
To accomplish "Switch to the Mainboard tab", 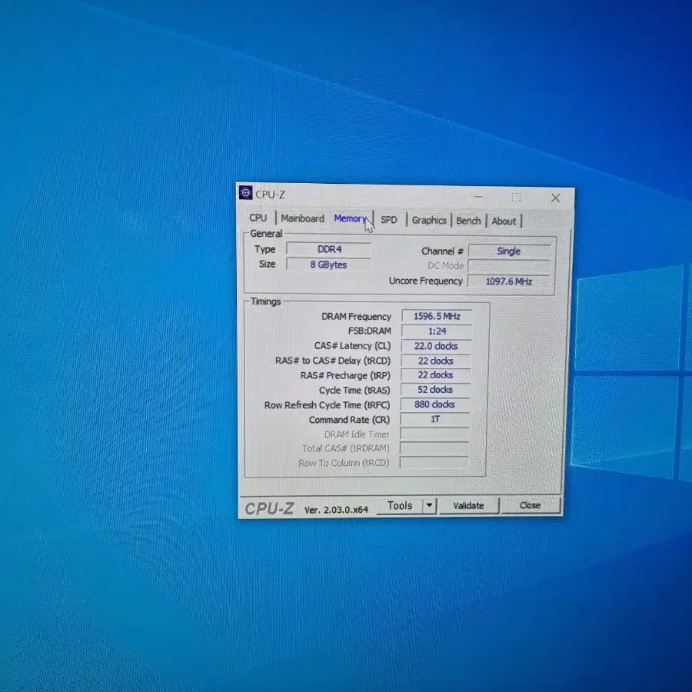I will [302, 218].
